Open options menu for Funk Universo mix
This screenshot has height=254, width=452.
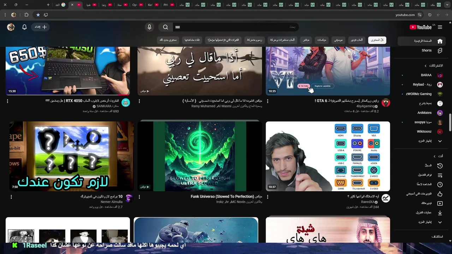click(139, 197)
